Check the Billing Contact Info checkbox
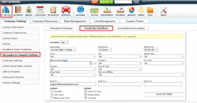This screenshot has height=103, width=197. 52,97
